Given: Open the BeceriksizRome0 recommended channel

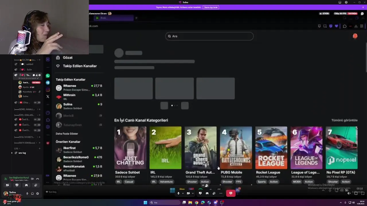Looking at the screenshot, I should [79, 159].
